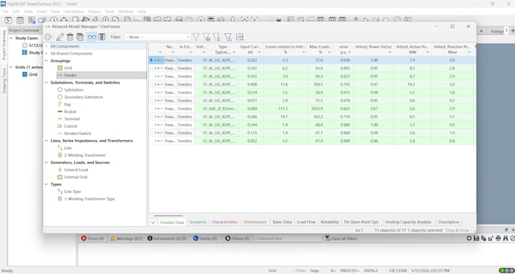Switch to the Scenarios tab
This screenshot has height=274, width=515.
coord(198,223)
